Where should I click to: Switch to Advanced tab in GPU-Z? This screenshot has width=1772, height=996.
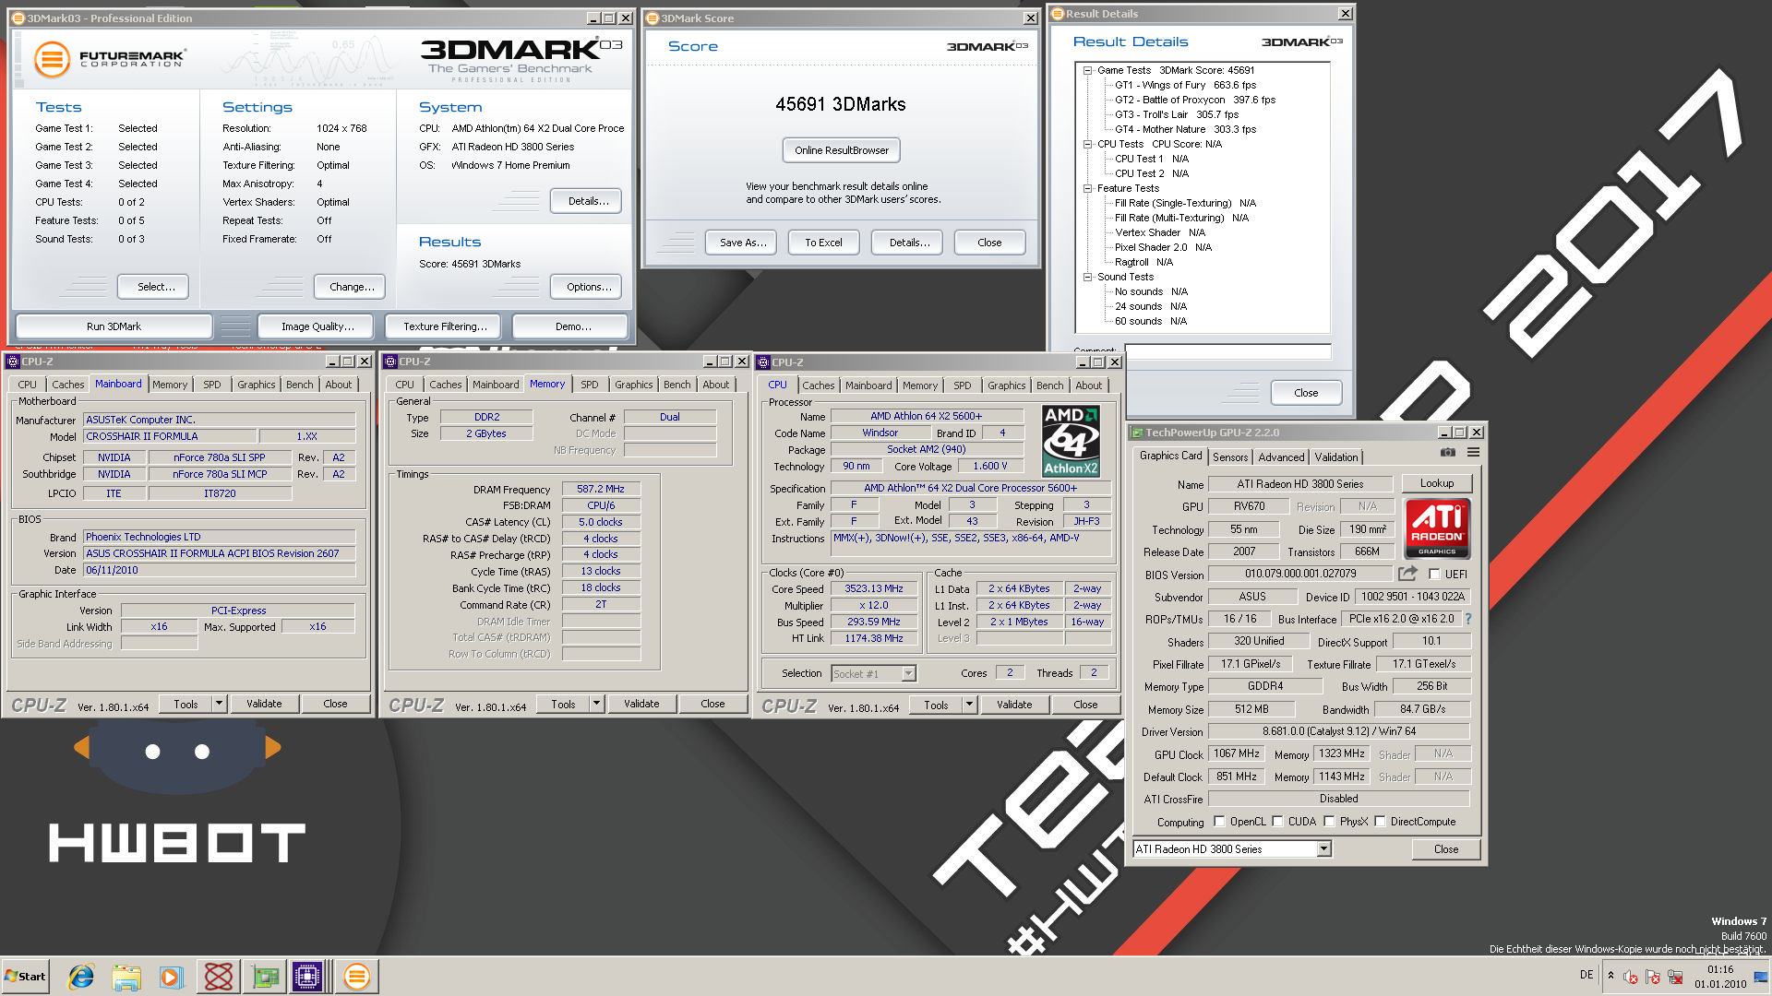pos(1281,457)
